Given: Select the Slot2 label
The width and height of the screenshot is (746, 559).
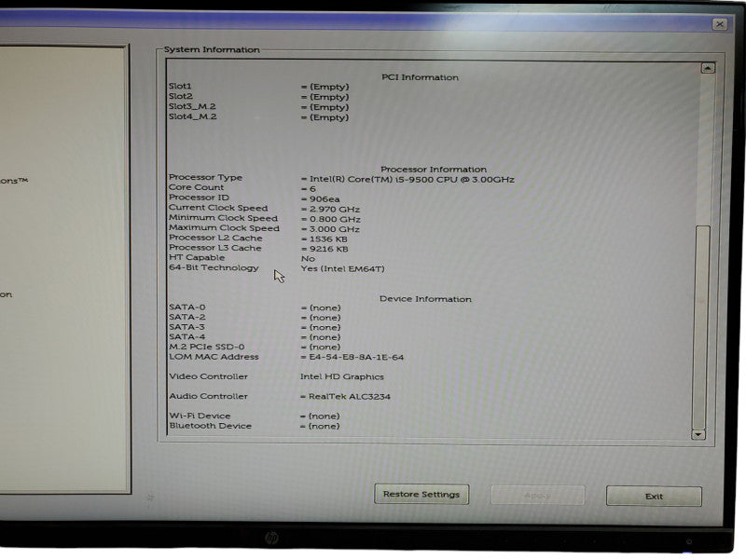Looking at the screenshot, I should [180, 96].
